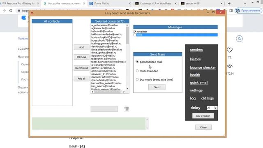Switch to the WP Response Pro browser tab
This screenshot has width=263, height=148.
pyautogui.click(x=18, y=3)
